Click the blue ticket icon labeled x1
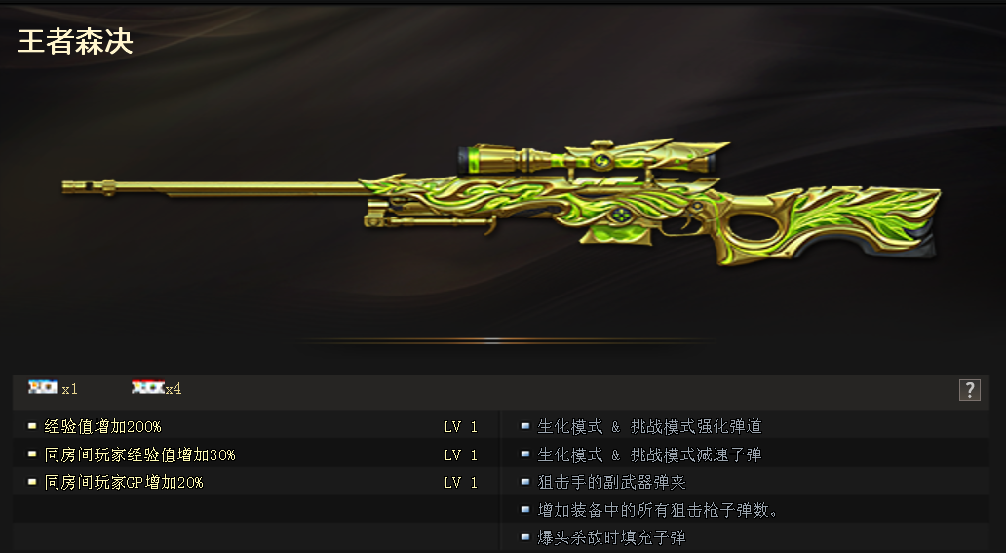 coord(43,386)
